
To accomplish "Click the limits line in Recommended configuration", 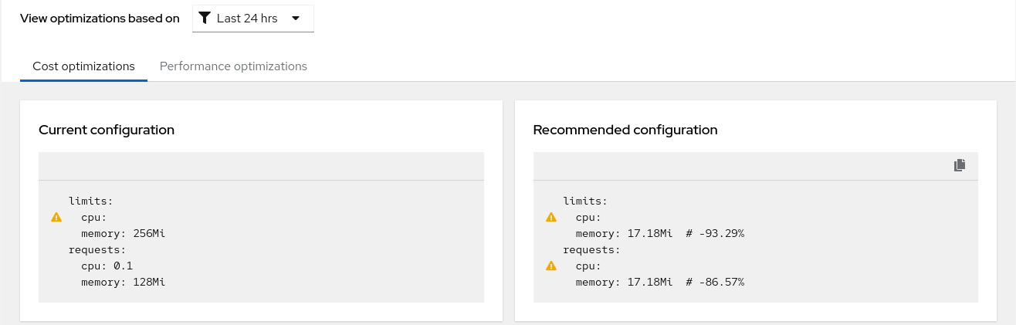I will click(x=585, y=201).
